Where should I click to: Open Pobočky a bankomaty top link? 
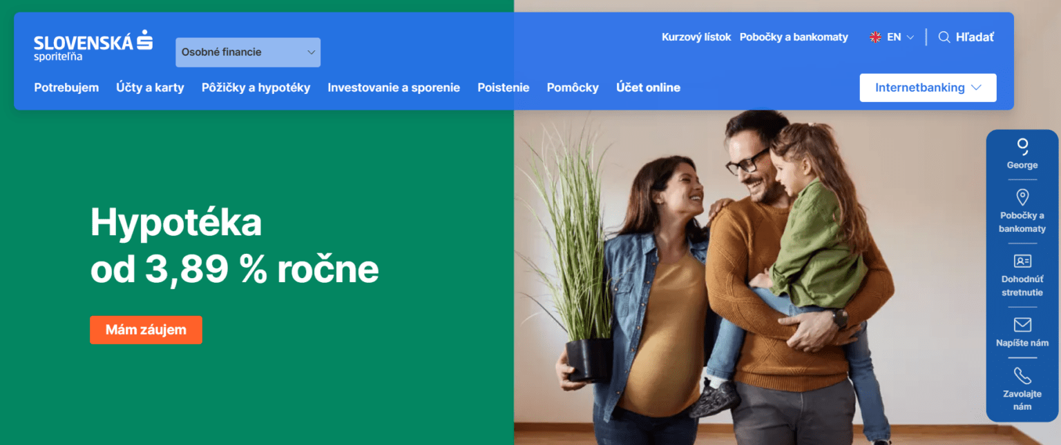[794, 37]
